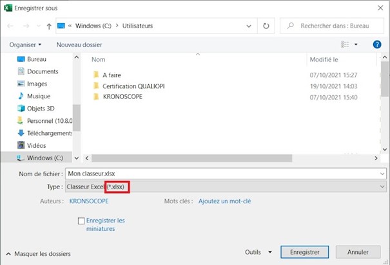Image resolution: width=390 pixels, height=265 pixels.
Task: Open the KRONOSCOPE folder
Action: tap(122, 96)
